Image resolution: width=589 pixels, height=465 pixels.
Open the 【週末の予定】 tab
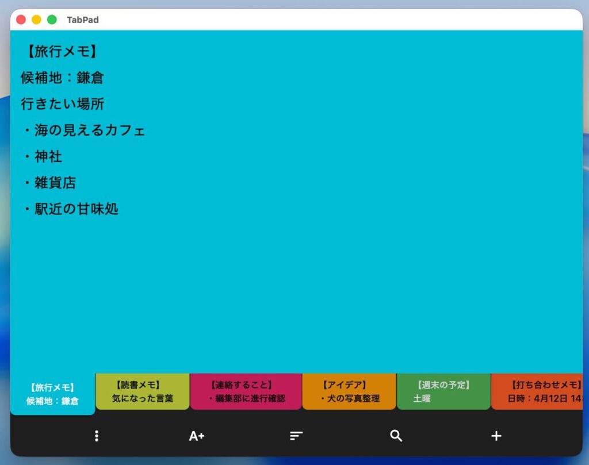[443, 391]
